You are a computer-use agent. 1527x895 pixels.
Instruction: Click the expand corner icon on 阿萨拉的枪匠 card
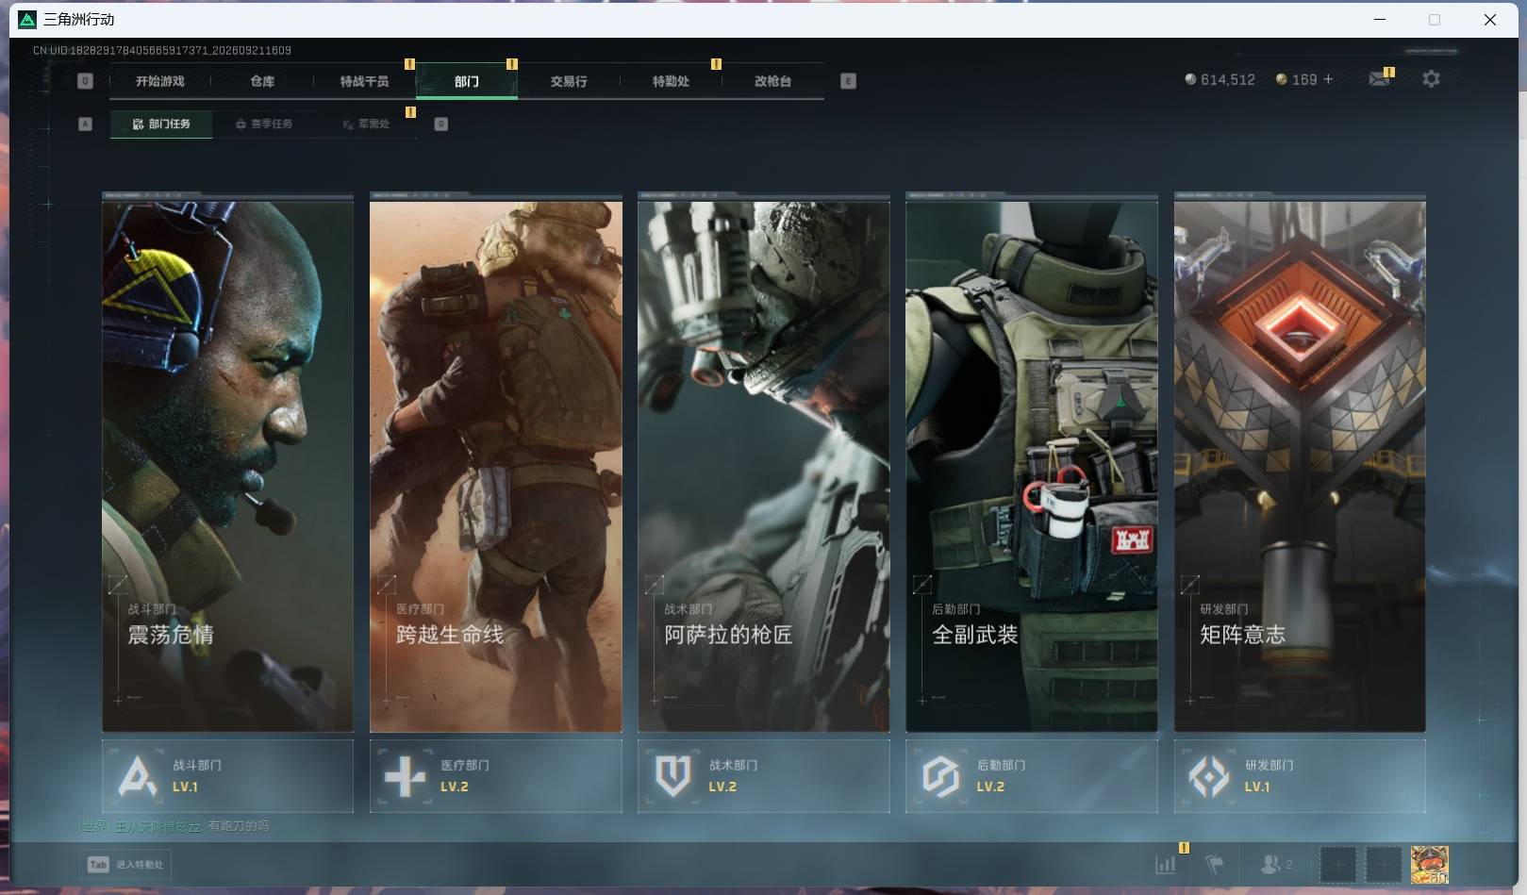point(654,585)
